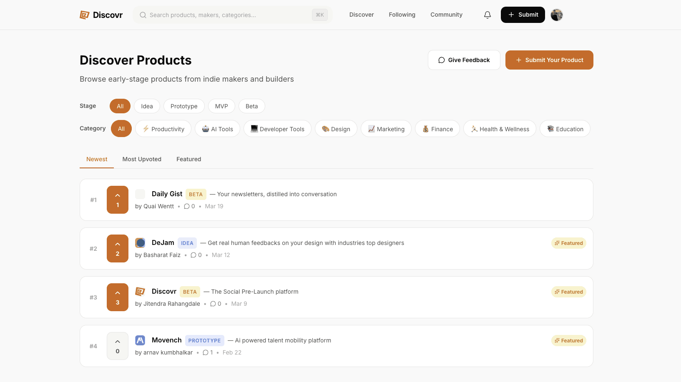This screenshot has width=681, height=382.
Task: Open comments on the Daily Gist listing
Action: (x=189, y=206)
